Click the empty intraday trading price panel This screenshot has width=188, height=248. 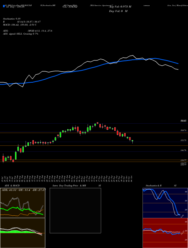click(75, 210)
